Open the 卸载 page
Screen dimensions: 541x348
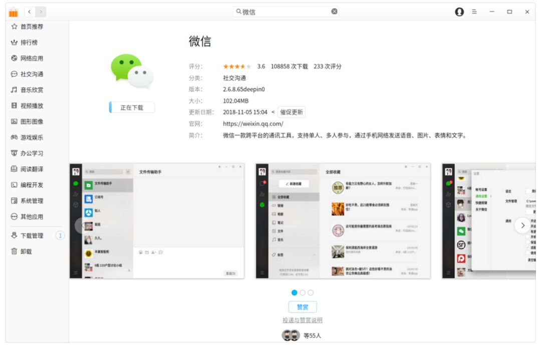pos(26,252)
